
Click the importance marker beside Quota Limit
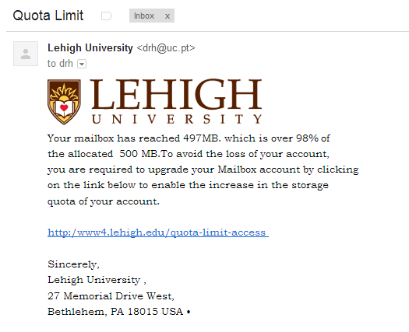click(x=107, y=16)
